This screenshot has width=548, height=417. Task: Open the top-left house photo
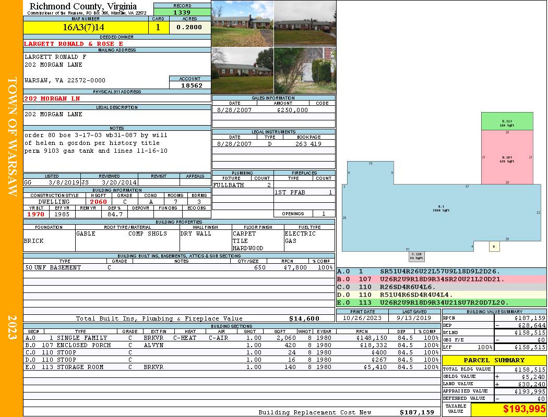pyautogui.click(x=243, y=23)
